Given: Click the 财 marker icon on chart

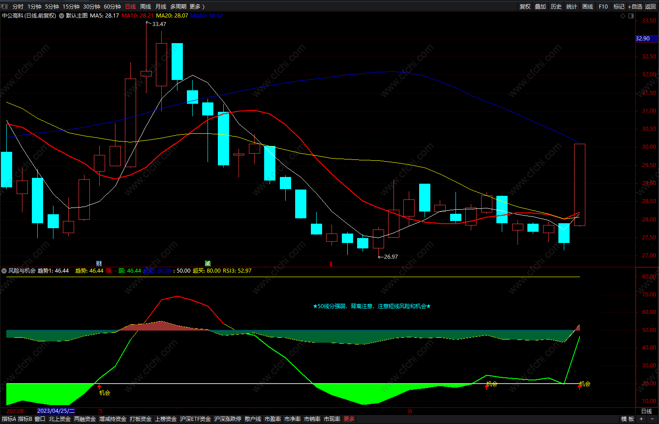Looking at the screenshot, I should click(x=99, y=264).
